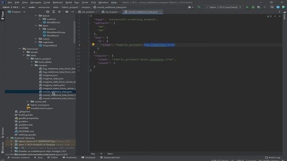The height and width of the screenshot is (161, 287).
Task: Select magma_stairs.json file
Action: [54, 85]
